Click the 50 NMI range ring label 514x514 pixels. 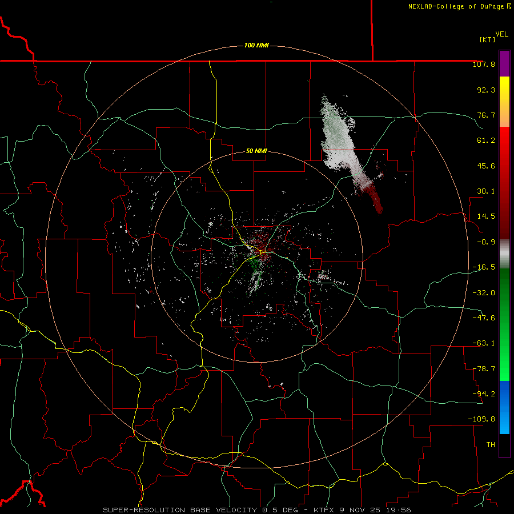point(256,151)
